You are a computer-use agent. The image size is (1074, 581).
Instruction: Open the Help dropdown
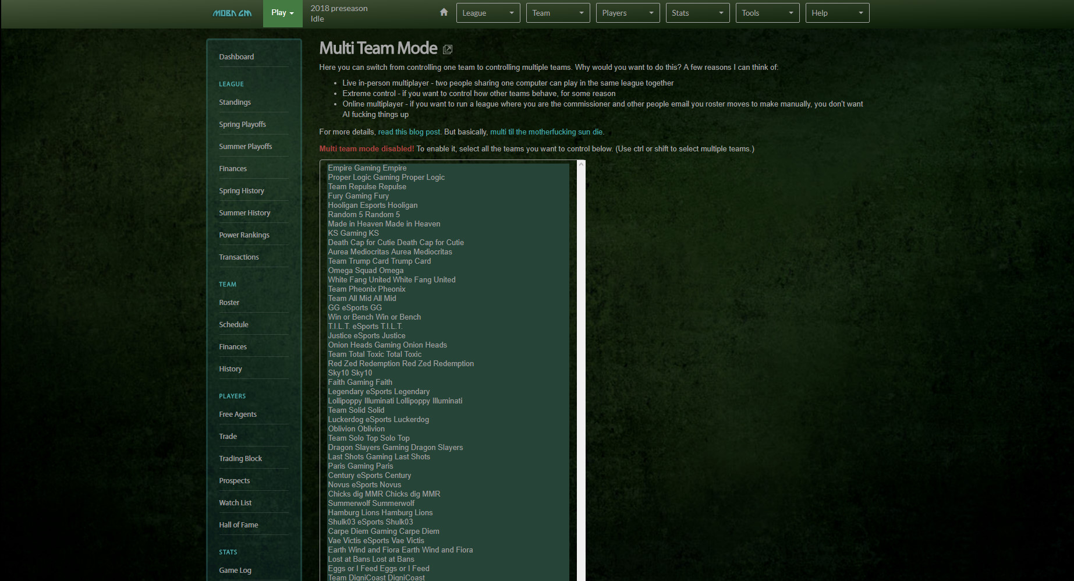pyautogui.click(x=837, y=12)
